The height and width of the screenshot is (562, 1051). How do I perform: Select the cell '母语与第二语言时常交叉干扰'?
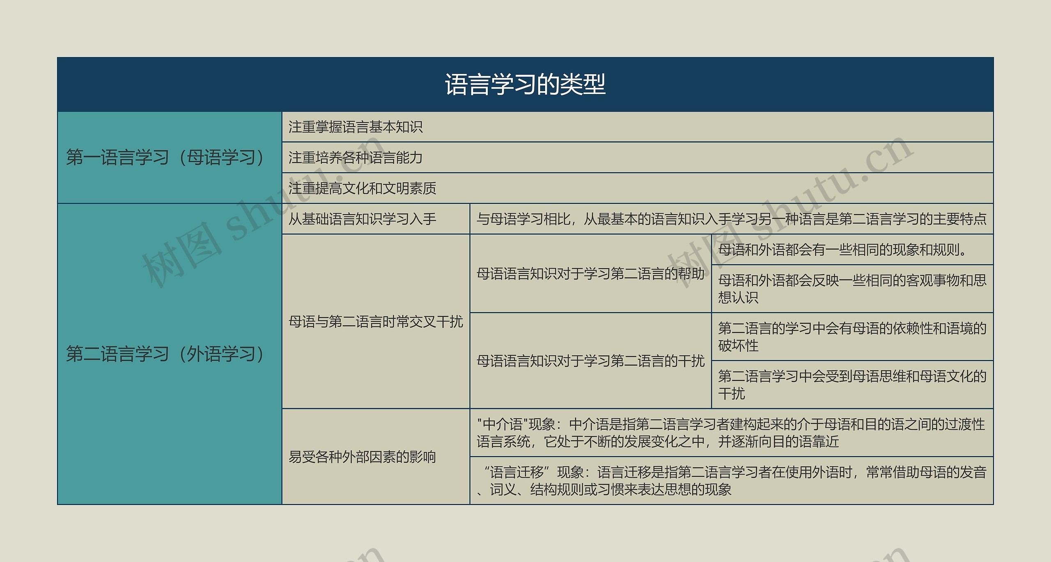(x=376, y=321)
